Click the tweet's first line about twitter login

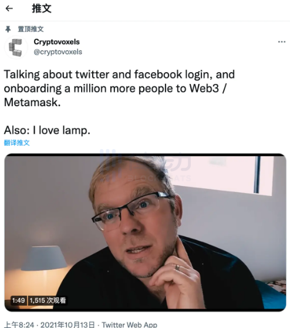(119, 75)
